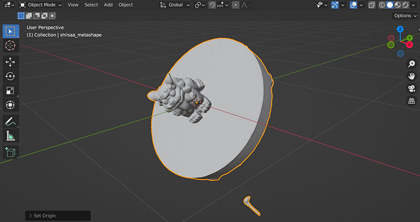
Task: Choose the Move tool
Action: (x=10, y=62)
